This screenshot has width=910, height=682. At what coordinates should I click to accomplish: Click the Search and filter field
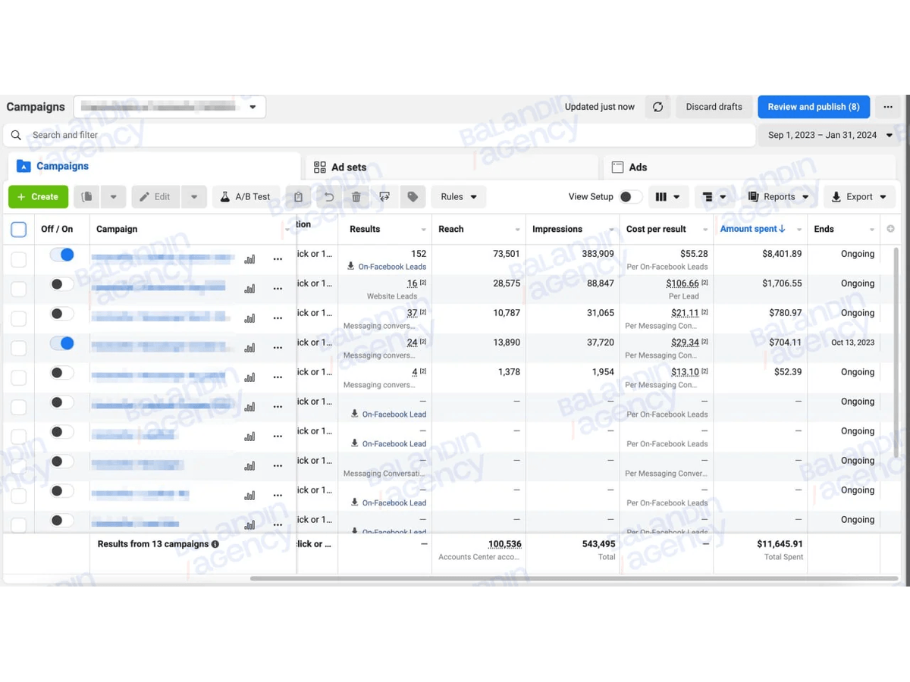(379, 135)
